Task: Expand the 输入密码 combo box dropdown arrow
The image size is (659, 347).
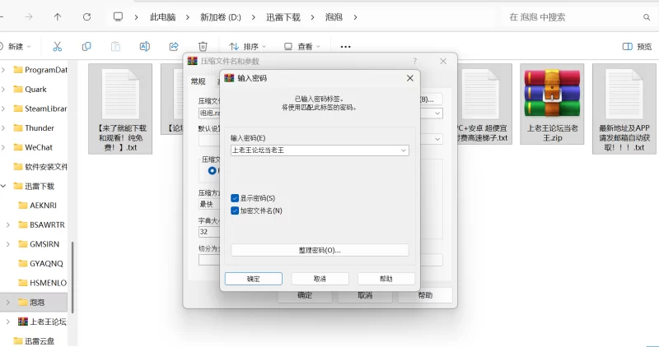Action: 403,150
